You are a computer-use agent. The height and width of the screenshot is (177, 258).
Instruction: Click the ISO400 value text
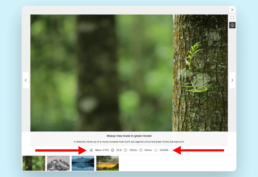(x=164, y=150)
